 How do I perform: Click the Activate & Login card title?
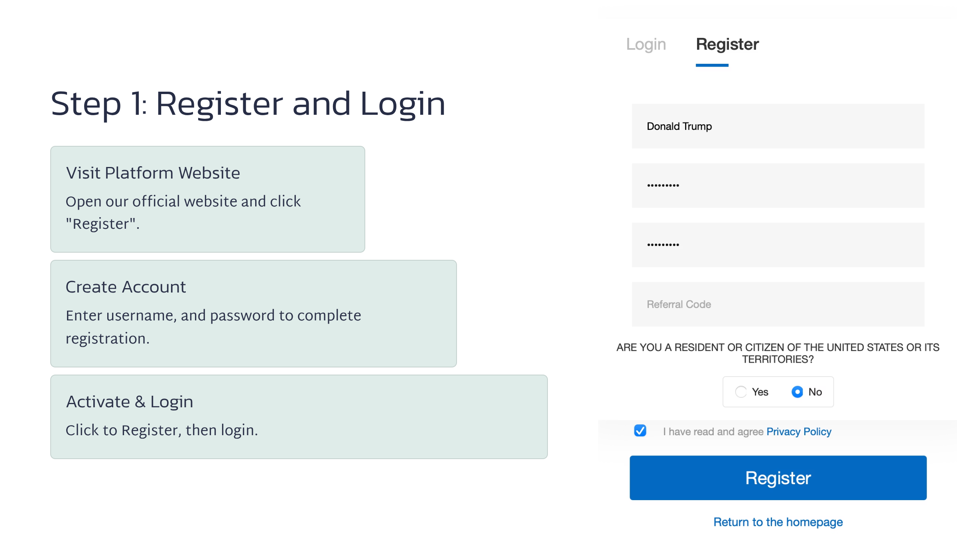[x=130, y=402]
